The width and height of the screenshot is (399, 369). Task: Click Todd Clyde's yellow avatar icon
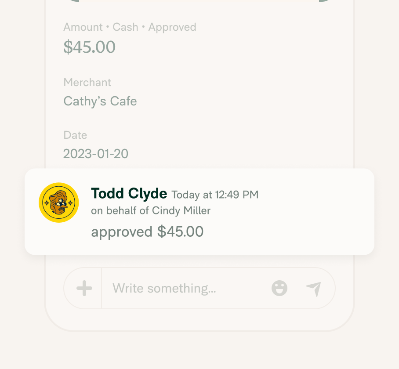(x=58, y=203)
